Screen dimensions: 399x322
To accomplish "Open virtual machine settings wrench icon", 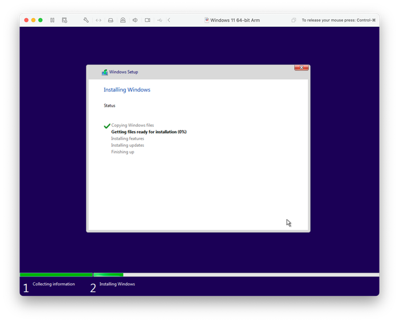I will 86,20.
